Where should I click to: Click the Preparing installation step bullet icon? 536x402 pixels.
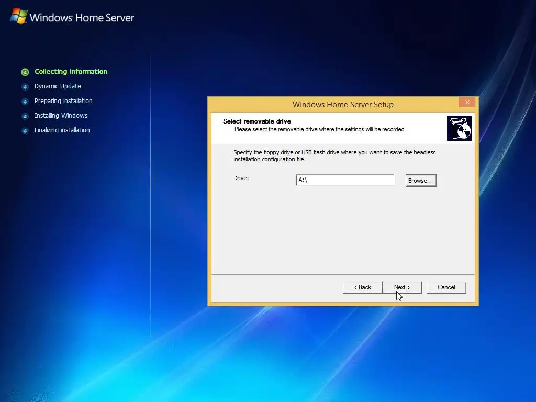pyautogui.click(x=25, y=102)
